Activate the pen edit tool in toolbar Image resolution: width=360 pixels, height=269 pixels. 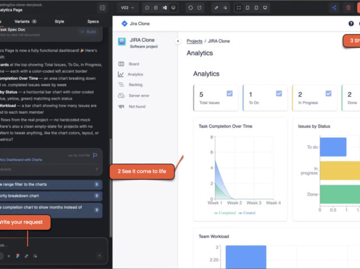[216, 8]
